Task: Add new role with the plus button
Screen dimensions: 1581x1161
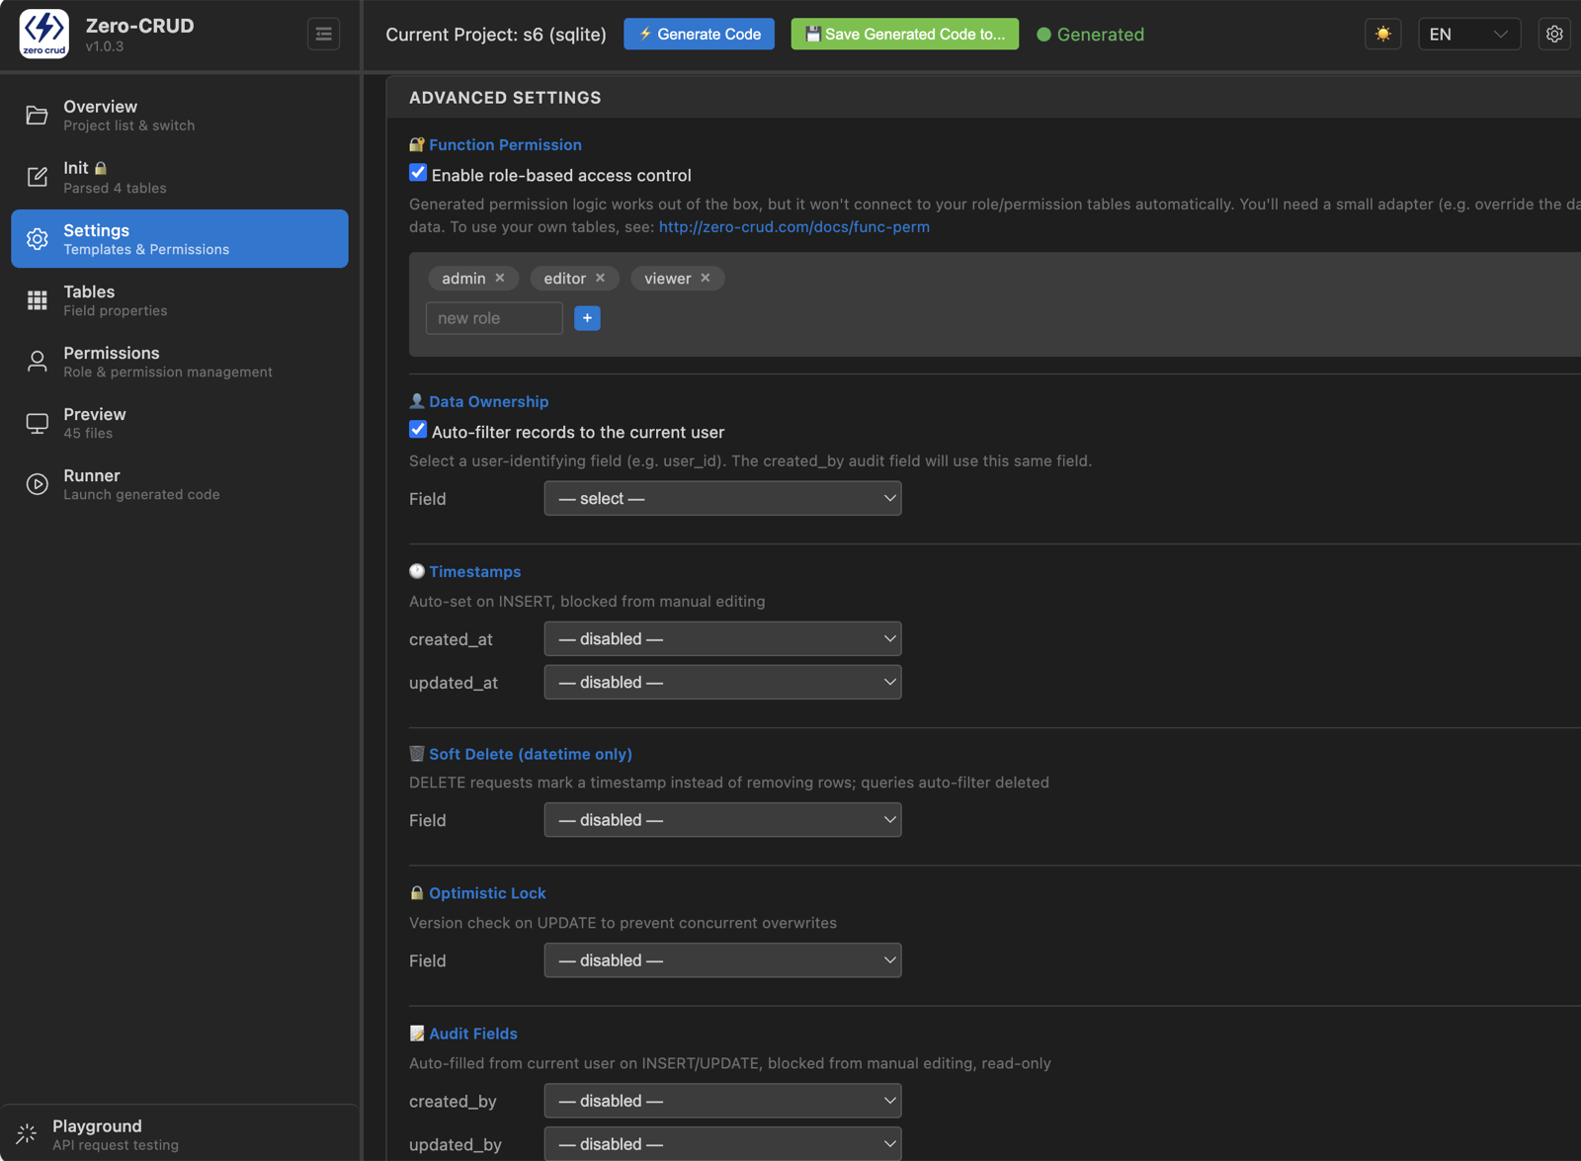Action: tap(587, 318)
